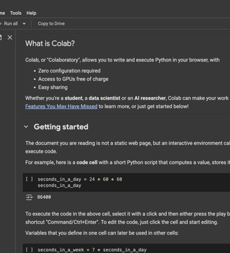
Task: Select the text cell mentioning Command/Ctrl+Enter shortcut
Action: click(x=128, y=218)
